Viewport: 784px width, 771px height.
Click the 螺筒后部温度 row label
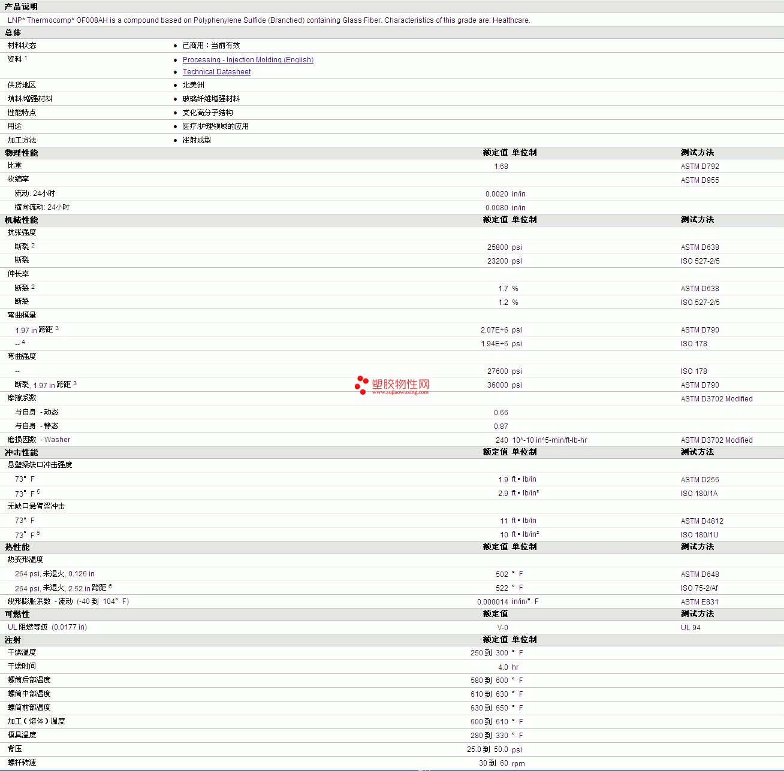coord(29,680)
